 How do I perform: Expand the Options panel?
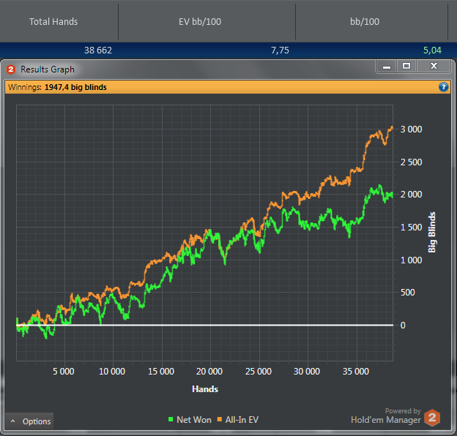pos(29,421)
